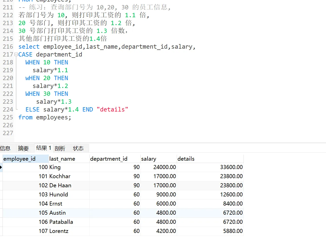Collapse the CASE block fold marker
This screenshot has height=239, width=326.
pyautogui.click(x=16, y=54)
